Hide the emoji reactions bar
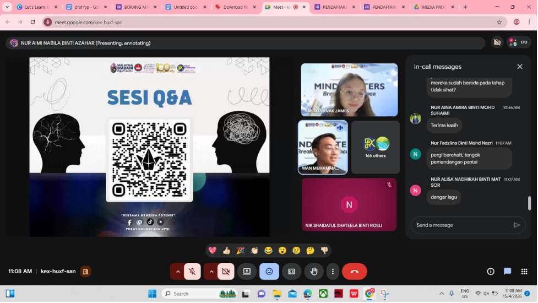 pos(269,272)
